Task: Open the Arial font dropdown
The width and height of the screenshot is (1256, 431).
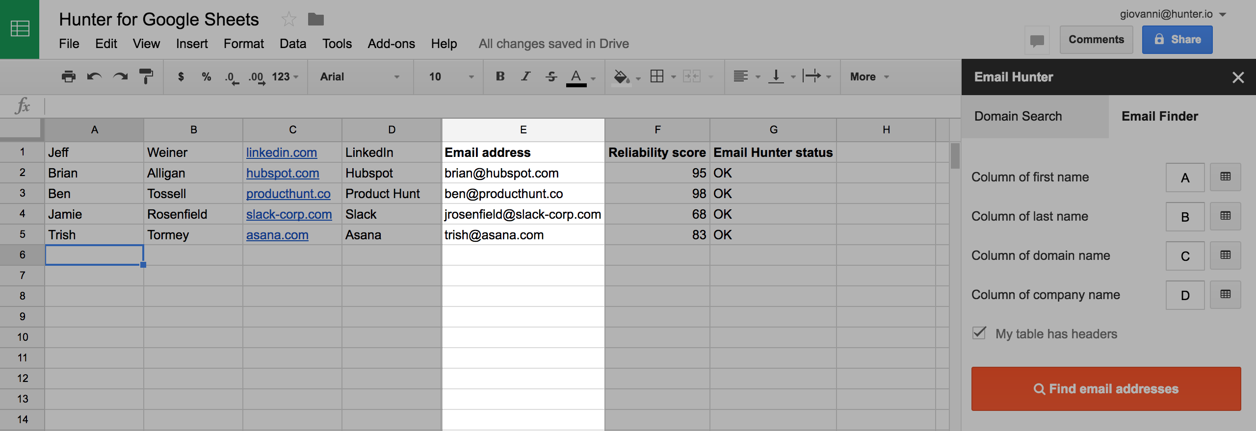Action: point(360,77)
